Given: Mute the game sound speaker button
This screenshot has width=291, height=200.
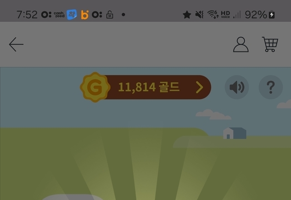Looking at the screenshot, I should pos(237,87).
